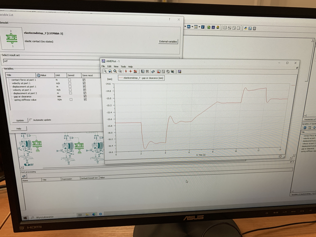Click the red histogram plot icon in AMEPlot
Image resolution: width=316 pixels, height=237 pixels.
159,71
